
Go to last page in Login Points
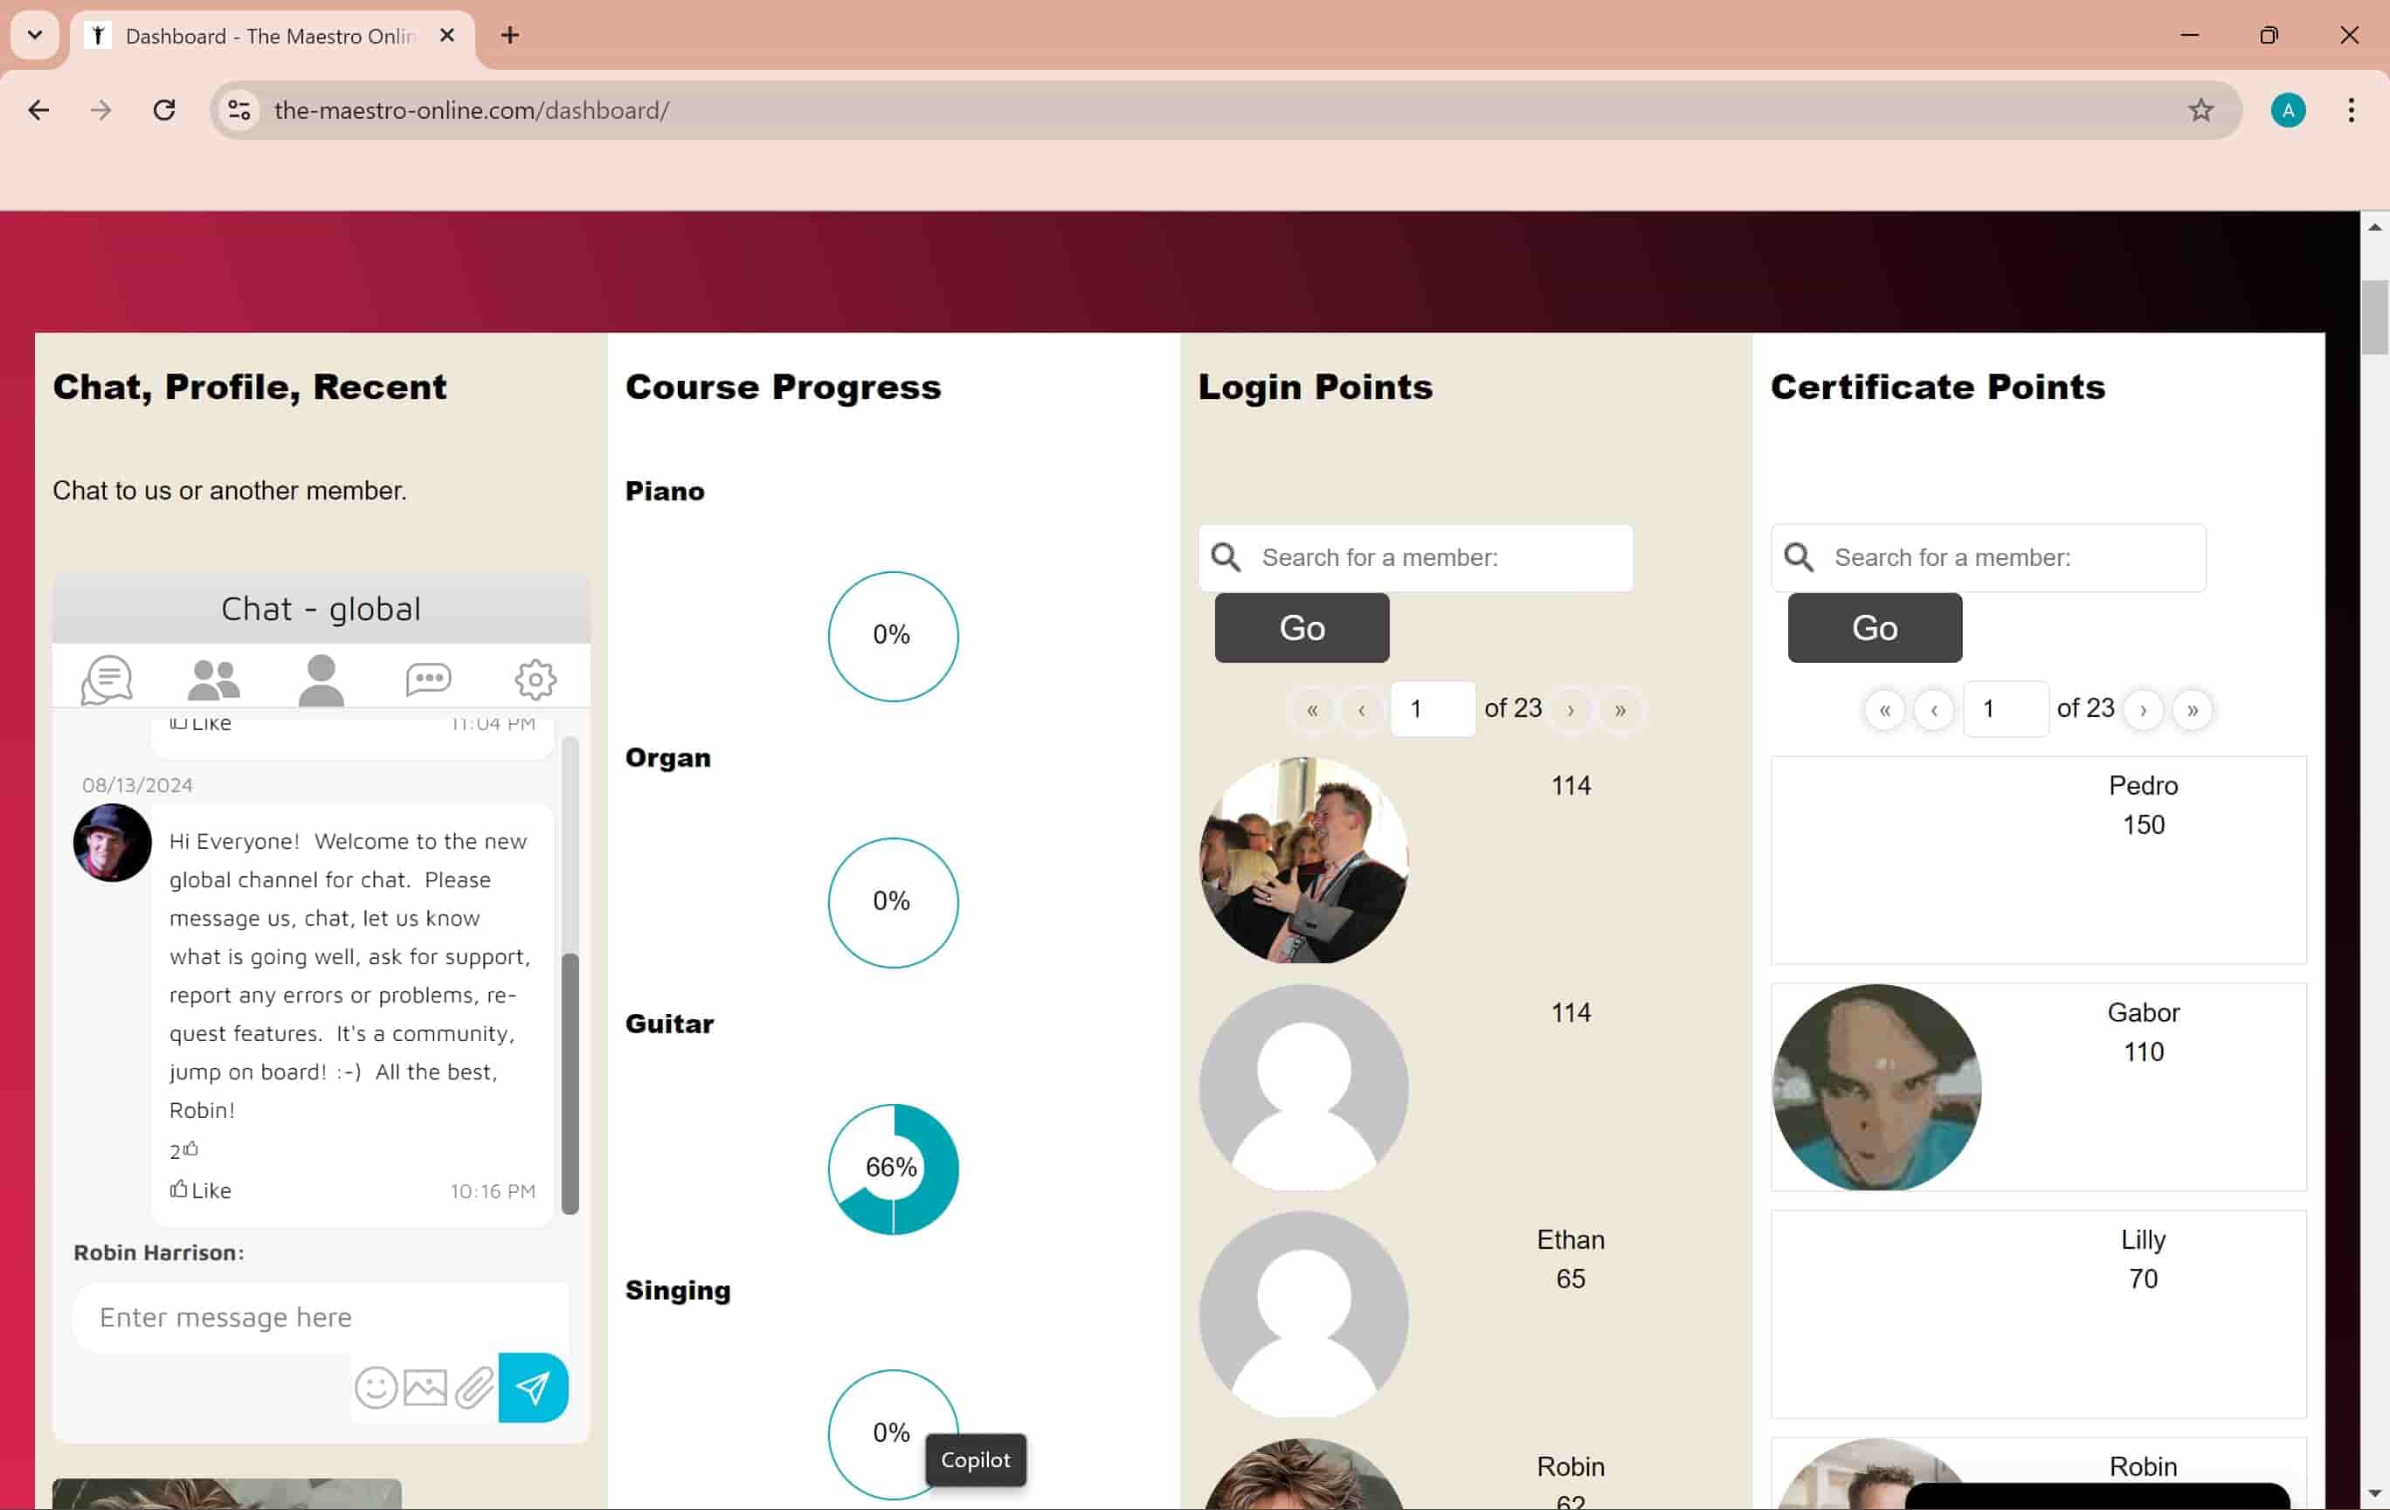coord(1620,709)
